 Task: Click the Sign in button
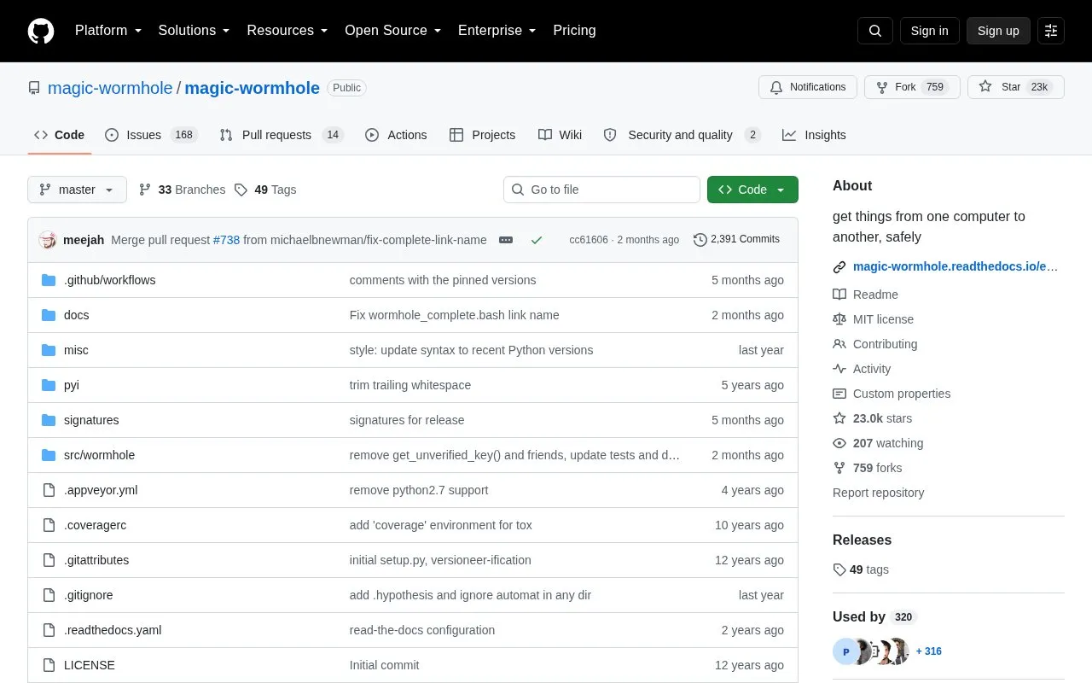(929, 31)
